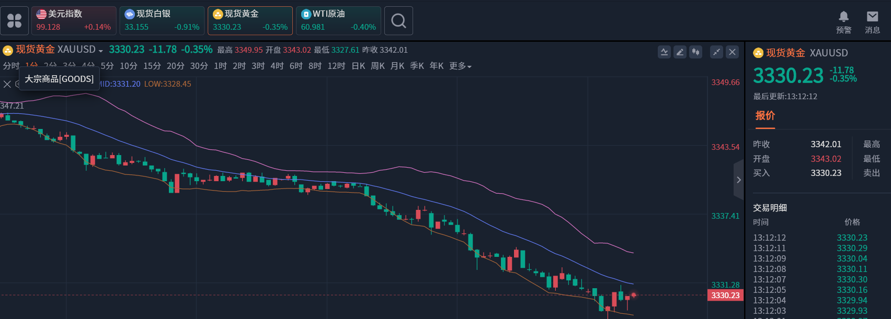This screenshot has height=319, width=891.
Task: Click the 最后更新:13:12:12 timestamp
Action: coord(785,97)
